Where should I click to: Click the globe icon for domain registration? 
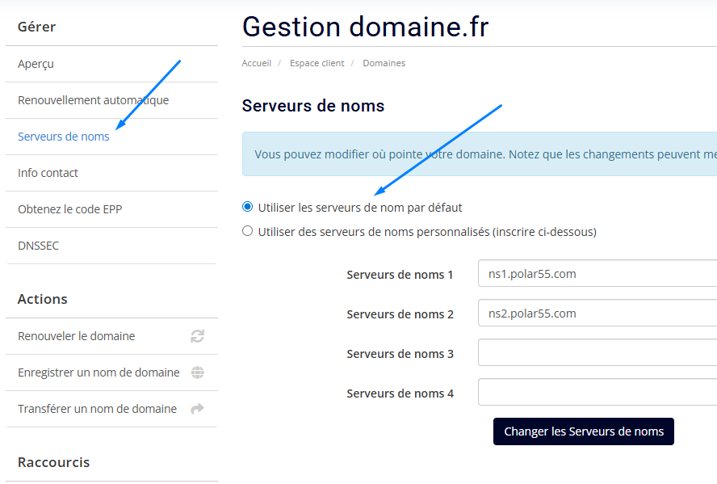pyautogui.click(x=198, y=372)
